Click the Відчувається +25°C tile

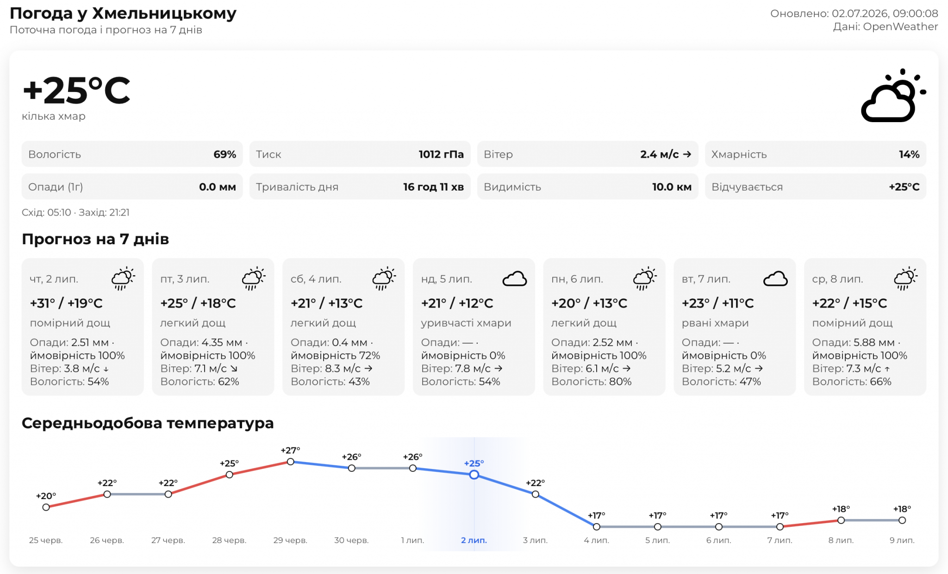coord(816,186)
